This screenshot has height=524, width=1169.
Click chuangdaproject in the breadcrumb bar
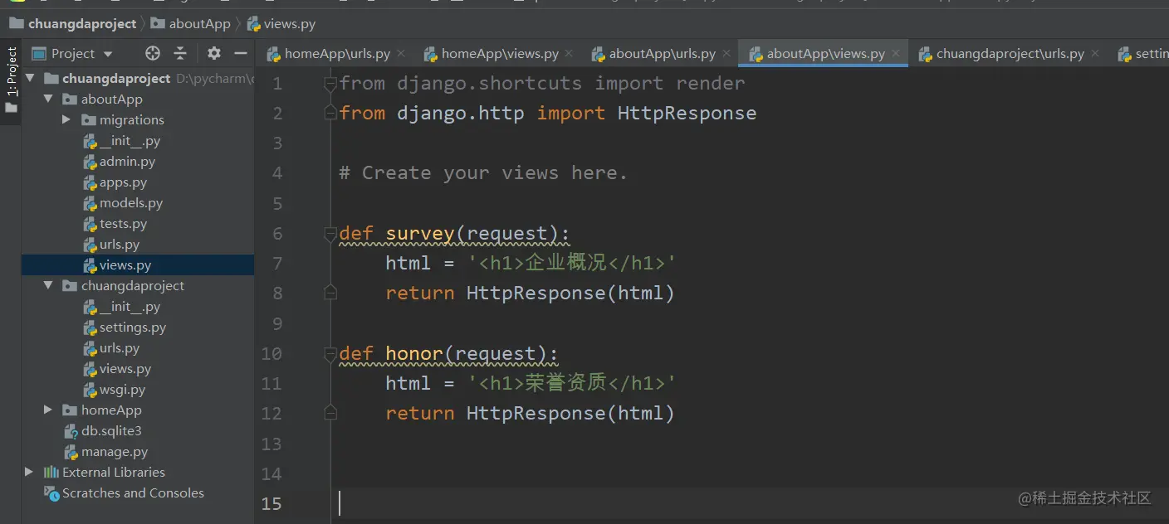coord(81,24)
